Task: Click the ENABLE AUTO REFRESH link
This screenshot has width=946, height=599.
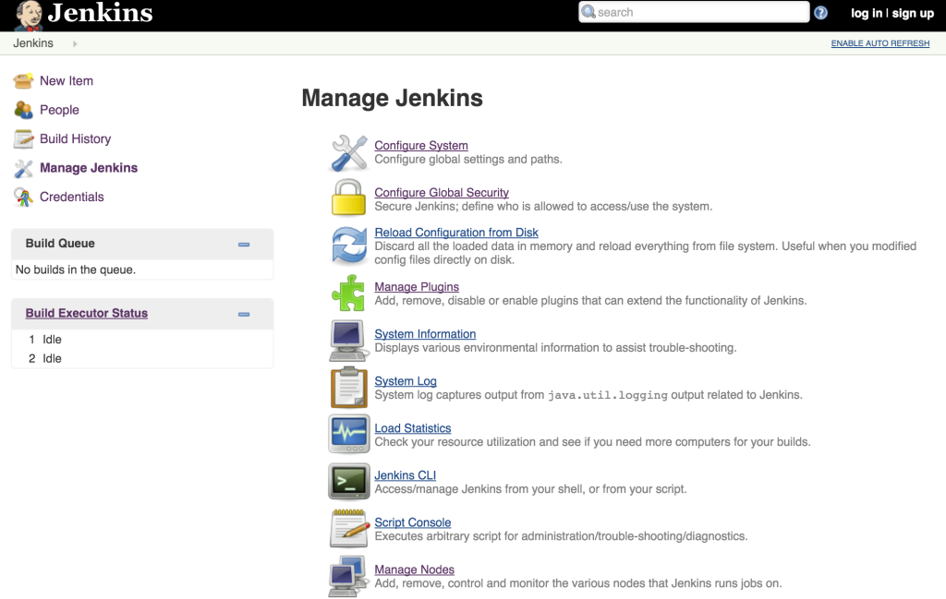Action: tap(879, 43)
